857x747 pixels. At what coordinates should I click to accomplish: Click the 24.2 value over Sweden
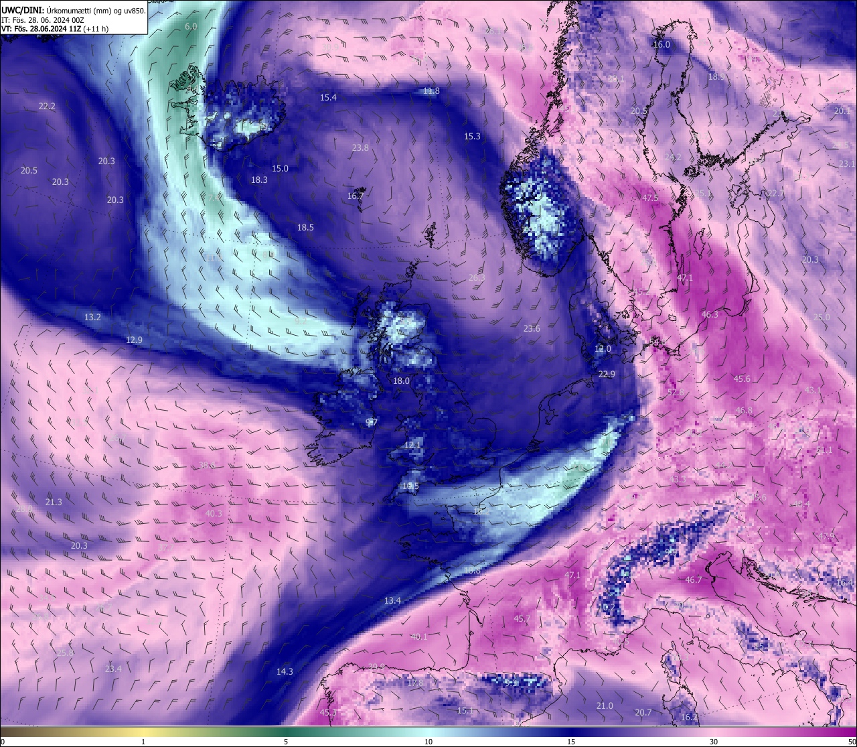pos(673,157)
